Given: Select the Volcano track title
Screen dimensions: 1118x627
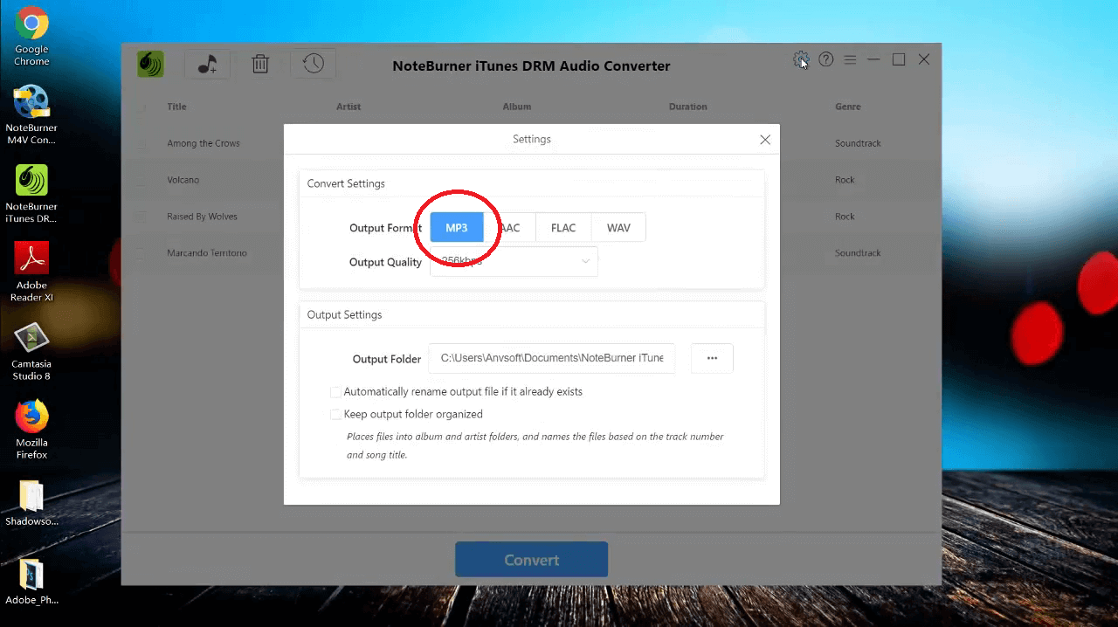Looking at the screenshot, I should point(183,180).
